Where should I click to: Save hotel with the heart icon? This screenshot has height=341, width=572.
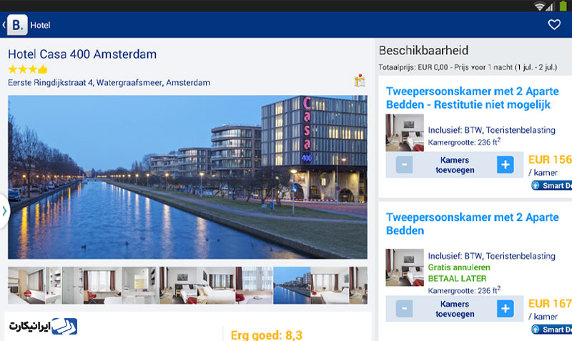click(553, 25)
